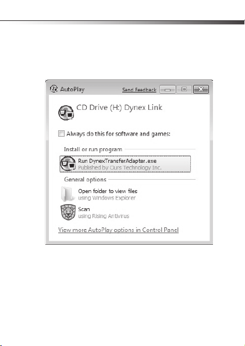Screen dimensions: 245x346
Task: Click the AutoPlay title text
Action: [72, 90]
